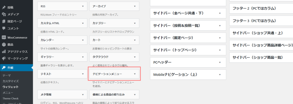Select the フッター 2（PCではカラム） widget area

tap(261, 8)
